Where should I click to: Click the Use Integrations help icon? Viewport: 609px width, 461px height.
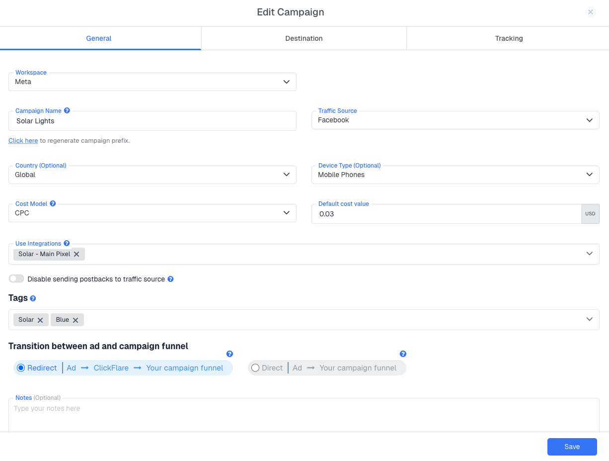pyautogui.click(x=67, y=244)
